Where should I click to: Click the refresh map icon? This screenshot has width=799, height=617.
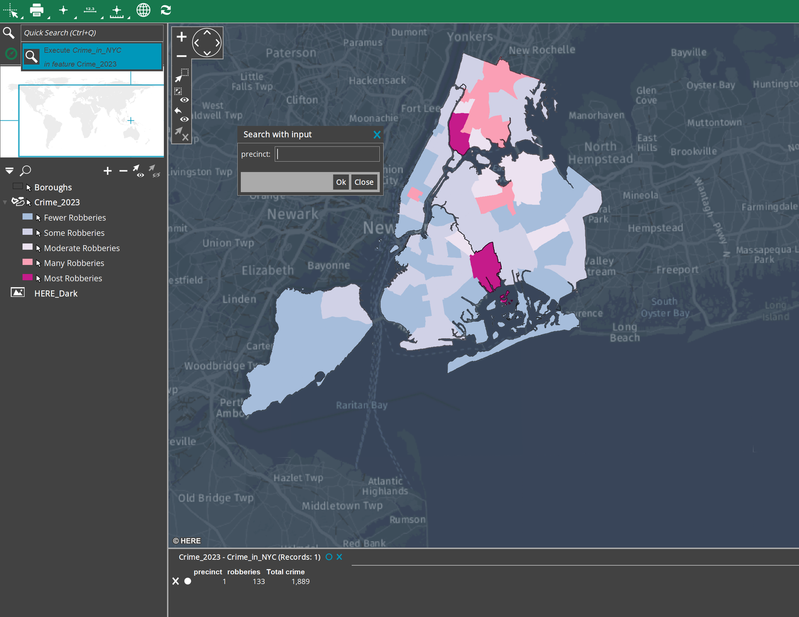(x=166, y=10)
